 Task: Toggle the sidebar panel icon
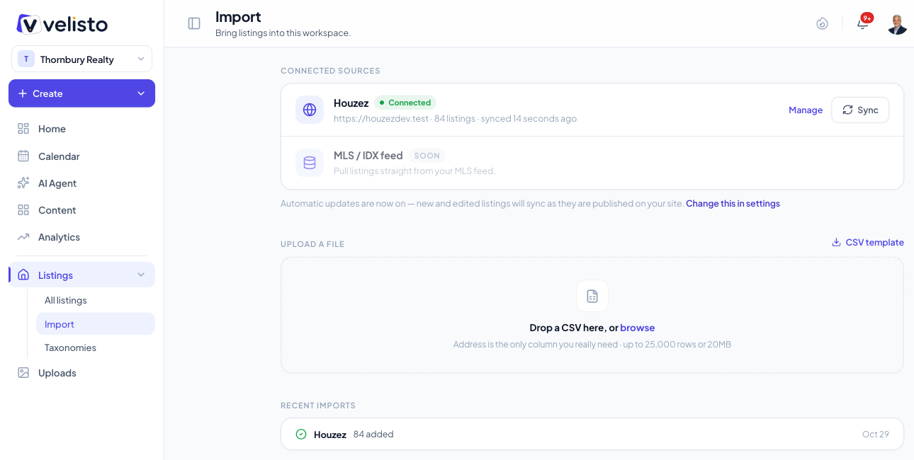tap(194, 23)
